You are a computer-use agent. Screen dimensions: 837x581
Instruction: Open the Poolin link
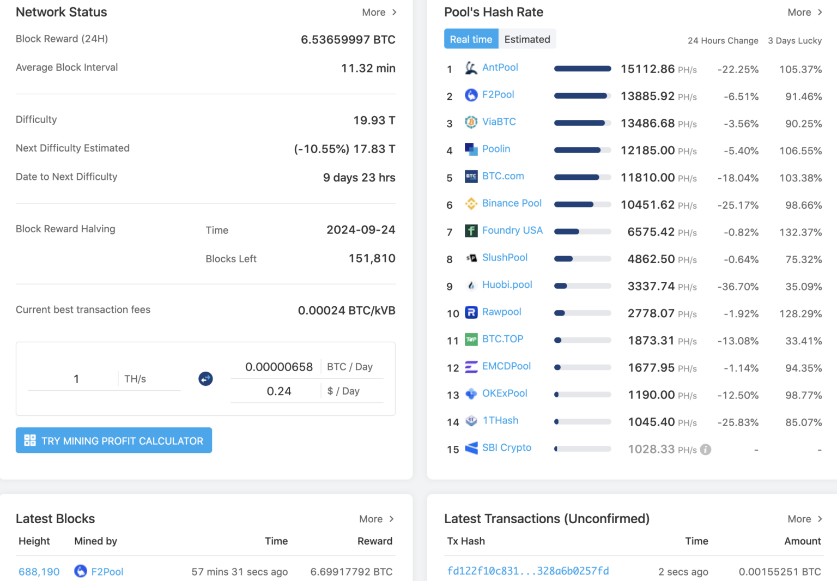coord(496,149)
